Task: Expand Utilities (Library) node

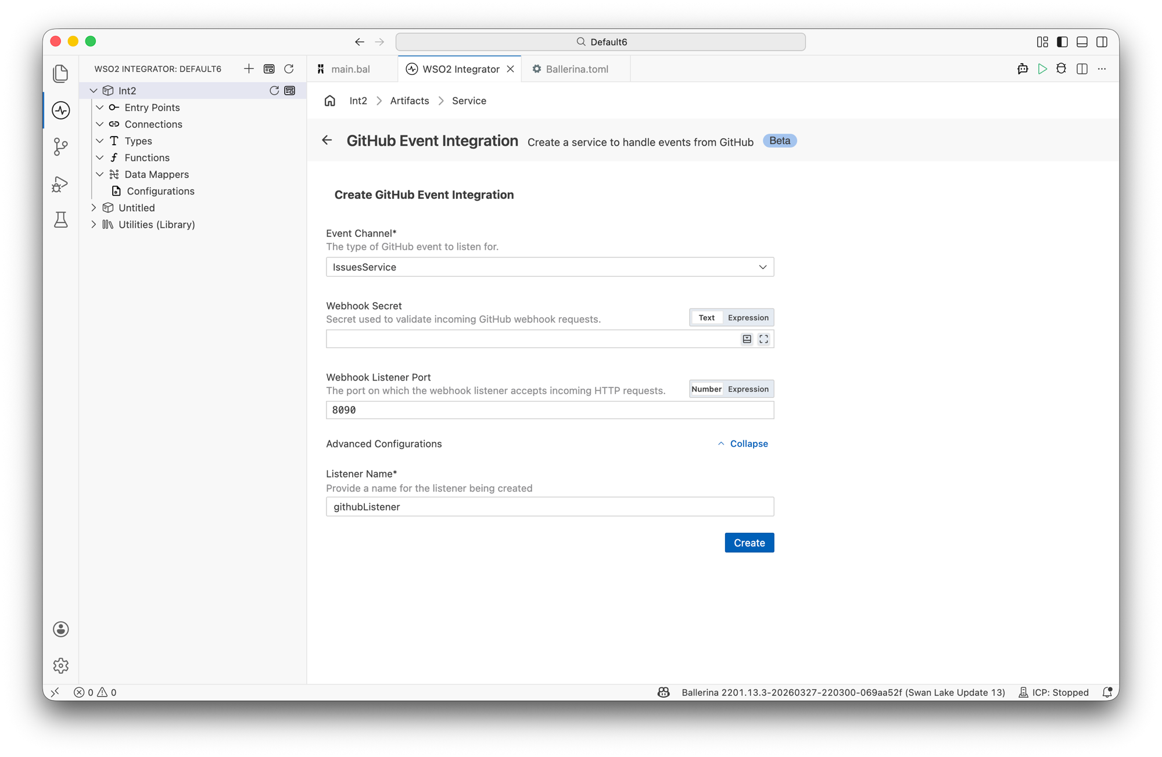Action: (x=94, y=224)
